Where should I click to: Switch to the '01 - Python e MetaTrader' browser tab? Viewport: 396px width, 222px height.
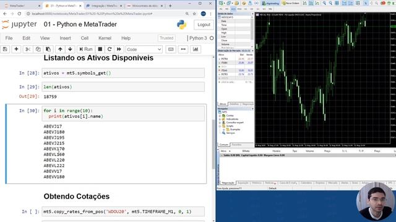point(63,6)
